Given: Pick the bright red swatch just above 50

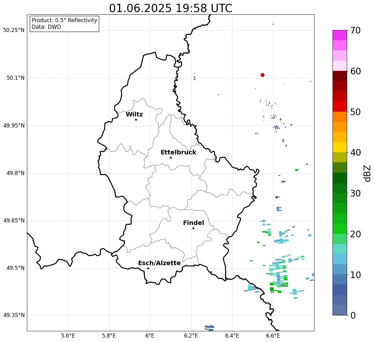Looking at the screenshot, I should point(340,107).
